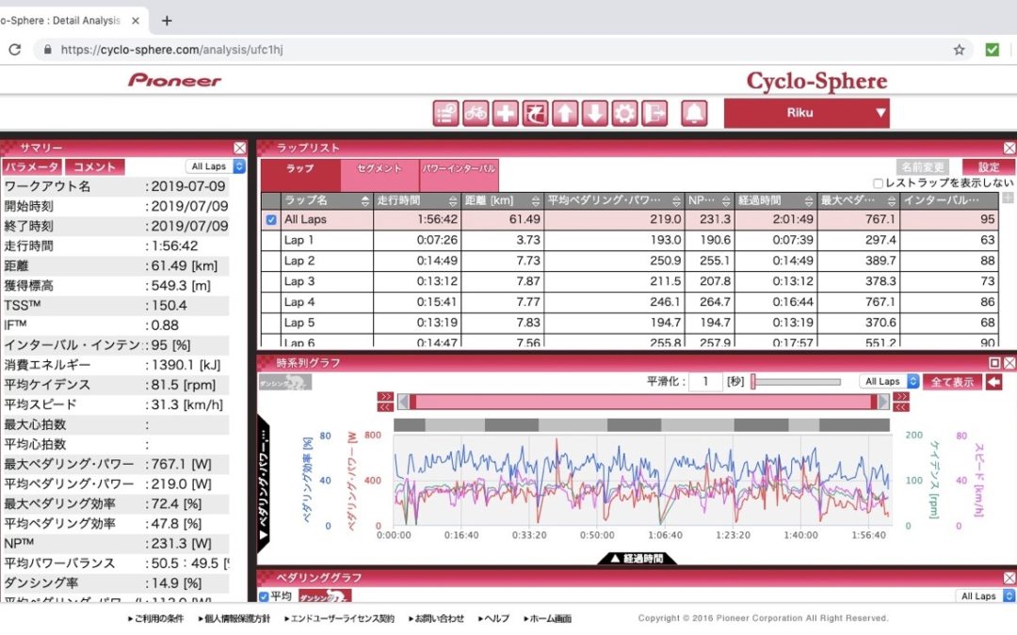
Task: Open notifications bell icon
Action: click(695, 114)
